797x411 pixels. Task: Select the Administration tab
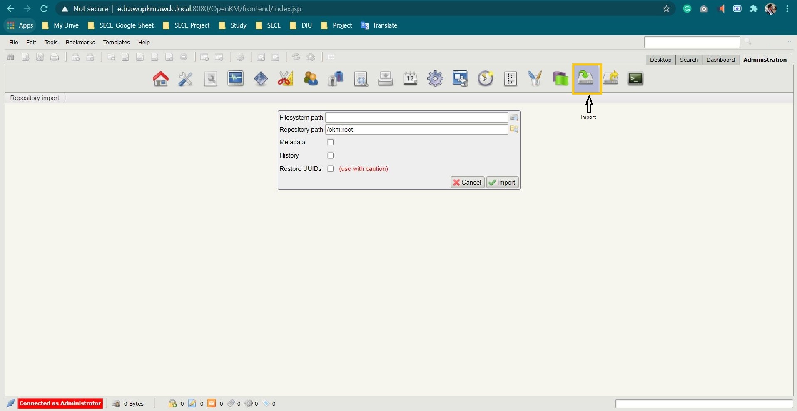point(765,60)
